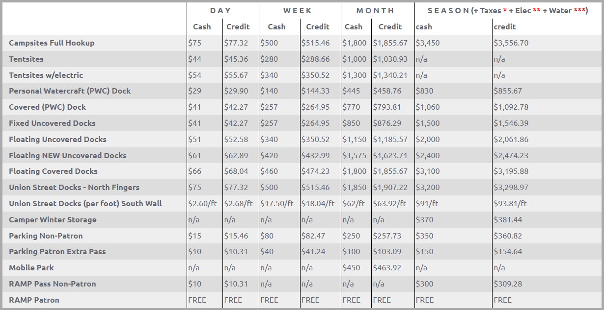Click the WEEK column header
The image size is (604, 310).
pyautogui.click(x=298, y=10)
